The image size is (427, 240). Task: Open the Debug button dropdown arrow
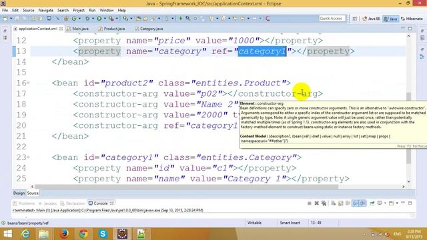93,19
